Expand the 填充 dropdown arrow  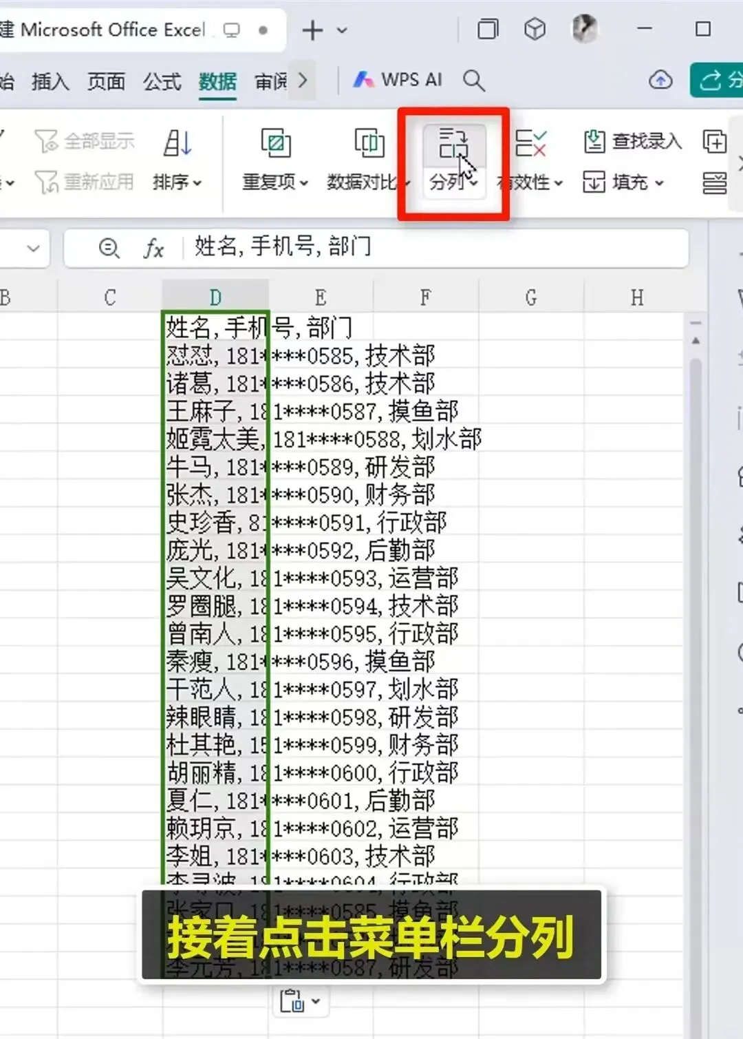[659, 183]
